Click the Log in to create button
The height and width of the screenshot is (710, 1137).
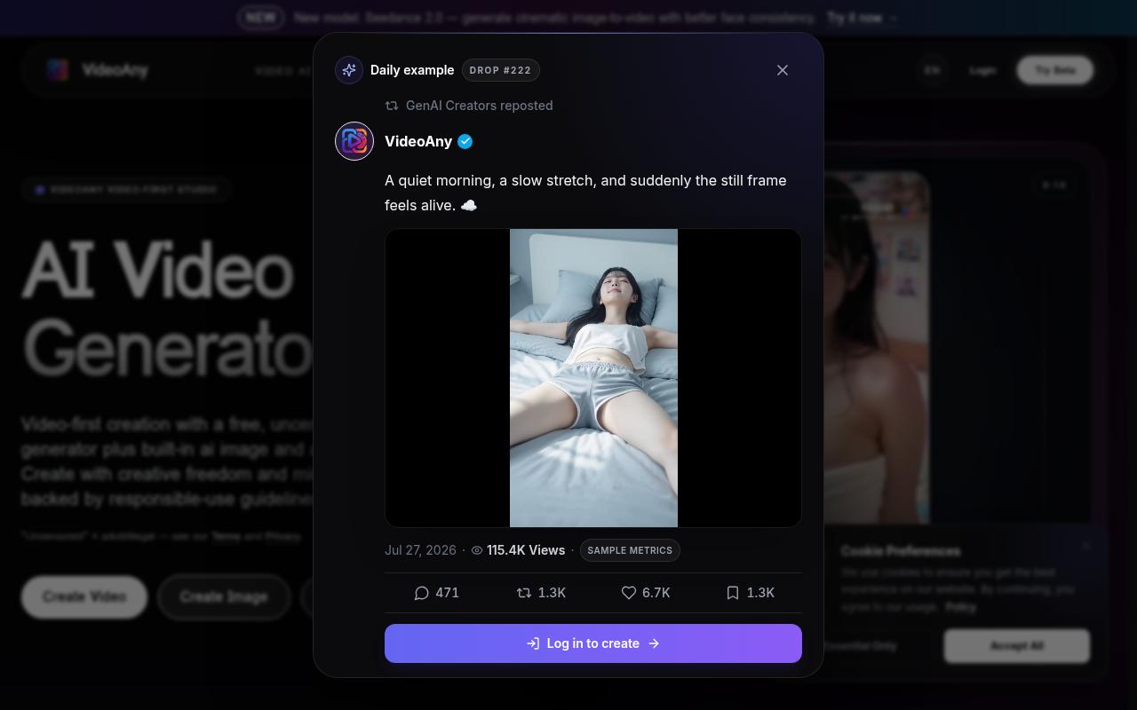593,643
